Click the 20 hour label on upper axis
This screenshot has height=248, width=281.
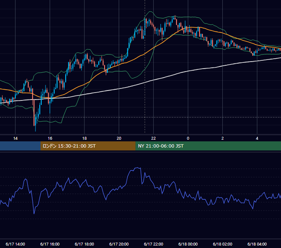coord(119,138)
